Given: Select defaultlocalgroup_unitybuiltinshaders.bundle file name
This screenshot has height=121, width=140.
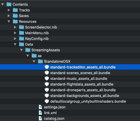Looking at the screenshot, I should click(88, 101).
